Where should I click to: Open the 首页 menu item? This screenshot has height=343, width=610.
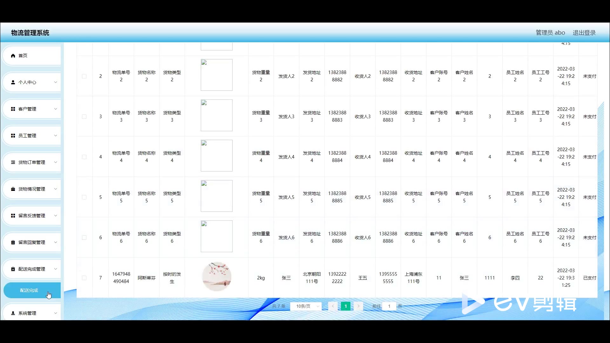[x=32, y=56]
